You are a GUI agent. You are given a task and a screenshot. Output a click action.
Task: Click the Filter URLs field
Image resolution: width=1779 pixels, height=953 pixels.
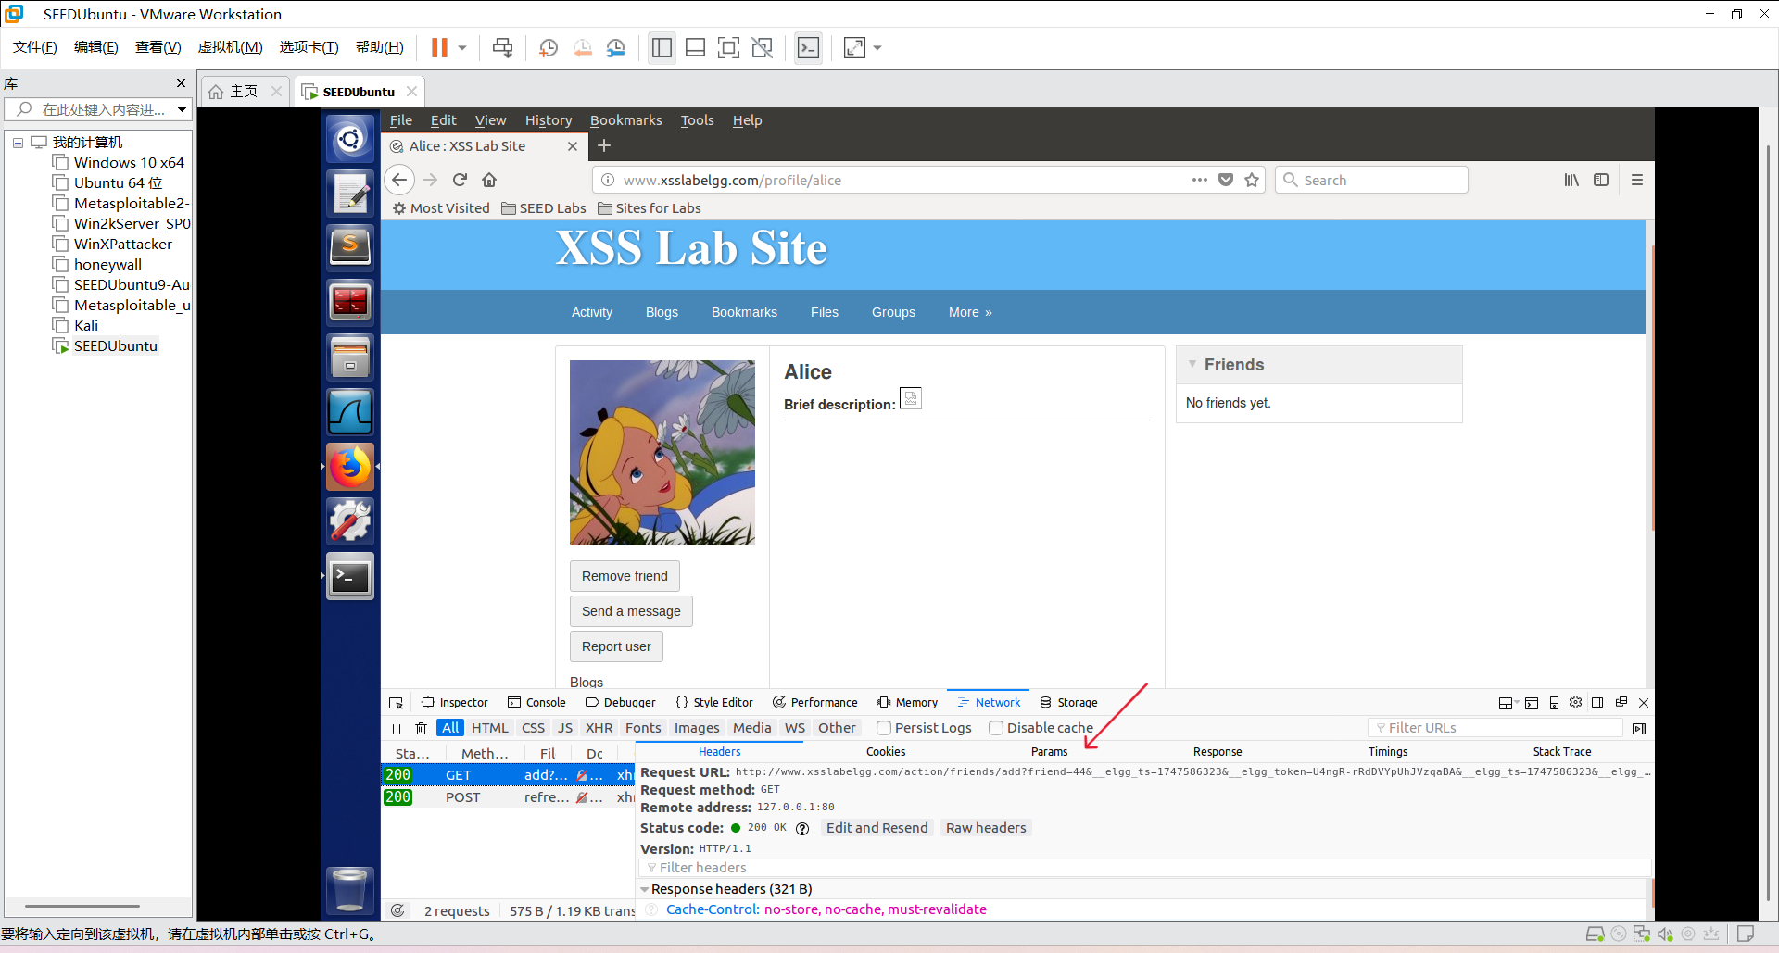pos(1495,728)
